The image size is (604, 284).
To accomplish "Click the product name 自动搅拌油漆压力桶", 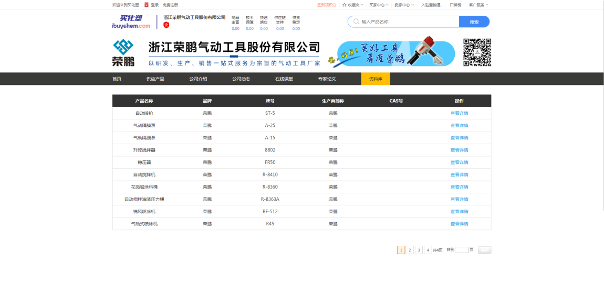I will pos(144,199).
